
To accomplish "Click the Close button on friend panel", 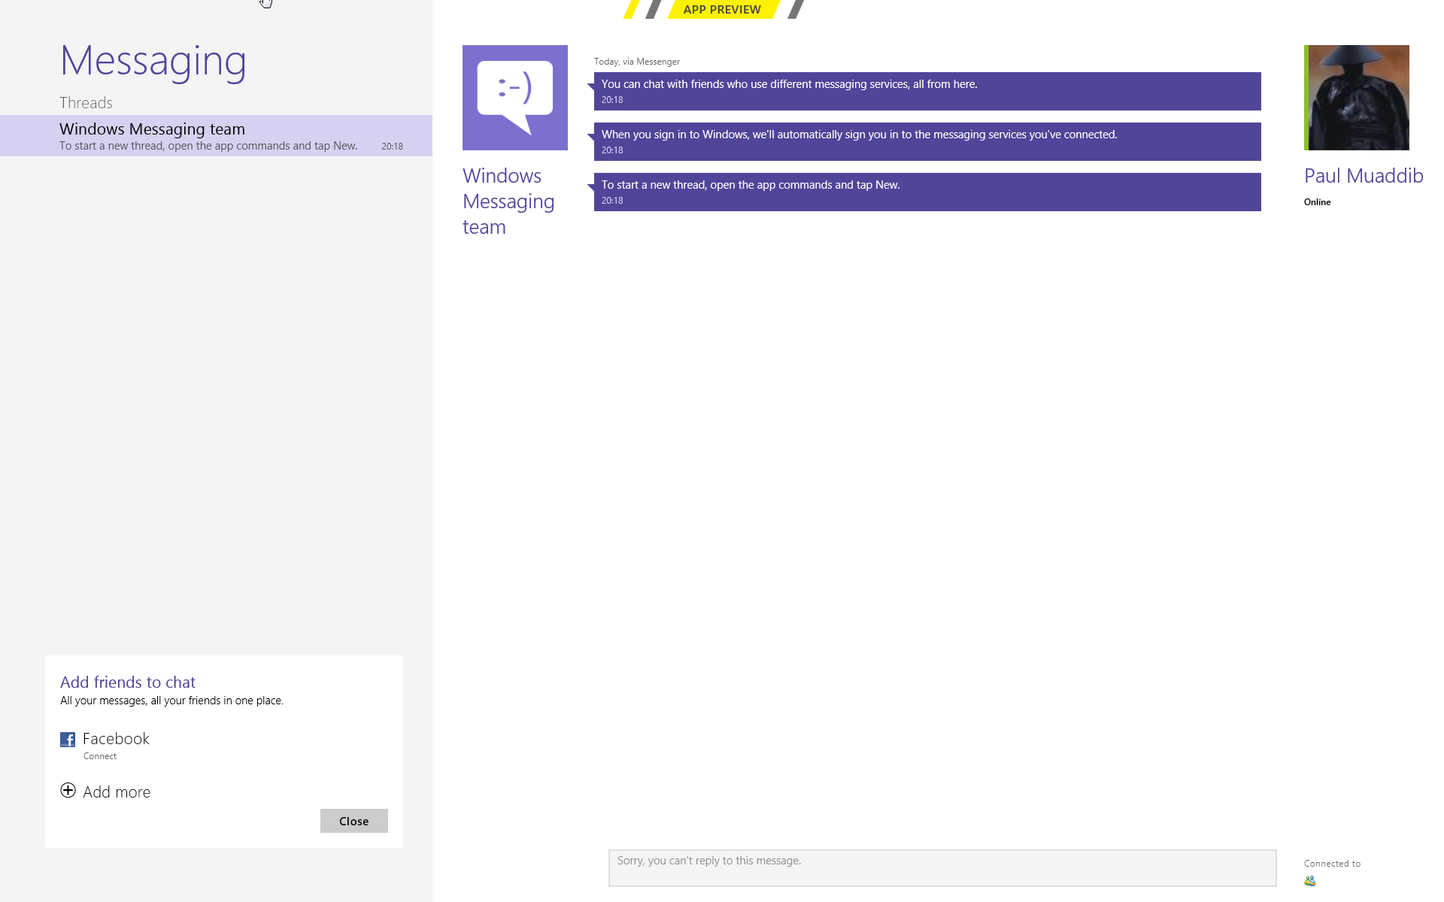I will [354, 821].
